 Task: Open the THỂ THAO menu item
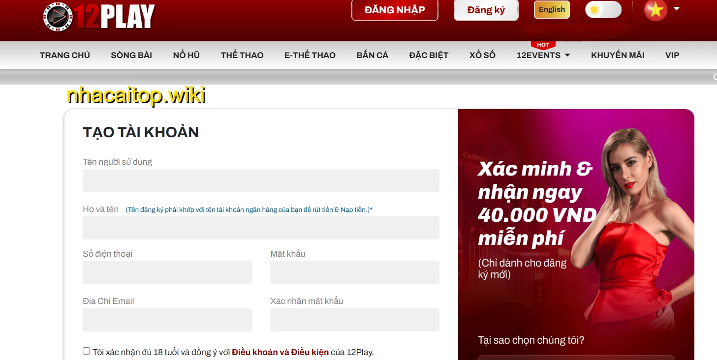[242, 55]
